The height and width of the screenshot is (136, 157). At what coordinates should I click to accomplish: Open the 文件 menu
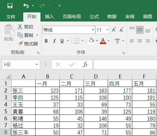(x=11, y=17)
